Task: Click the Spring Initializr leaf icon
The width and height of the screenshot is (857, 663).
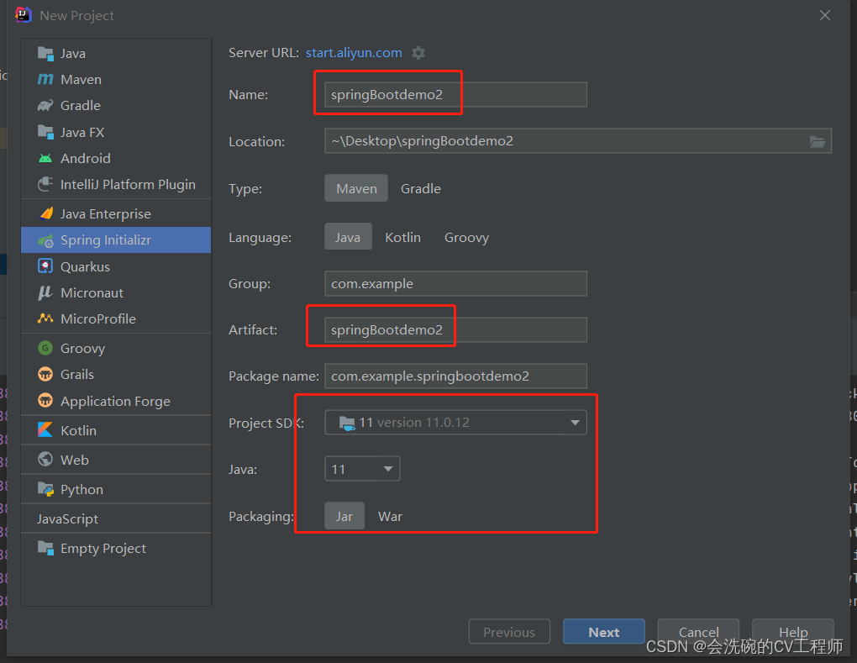Action: coord(45,240)
